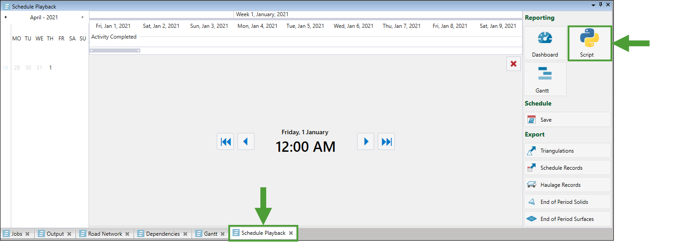This screenshot has height=242, width=675.
Task: Select Mon, Jan 4, 2021 on timeline
Action: (x=257, y=26)
